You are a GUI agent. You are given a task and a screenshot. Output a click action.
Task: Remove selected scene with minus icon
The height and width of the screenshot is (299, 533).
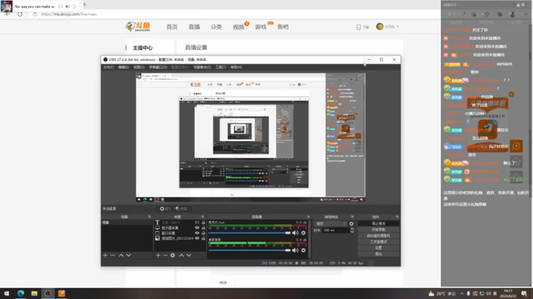click(x=113, y=255)
